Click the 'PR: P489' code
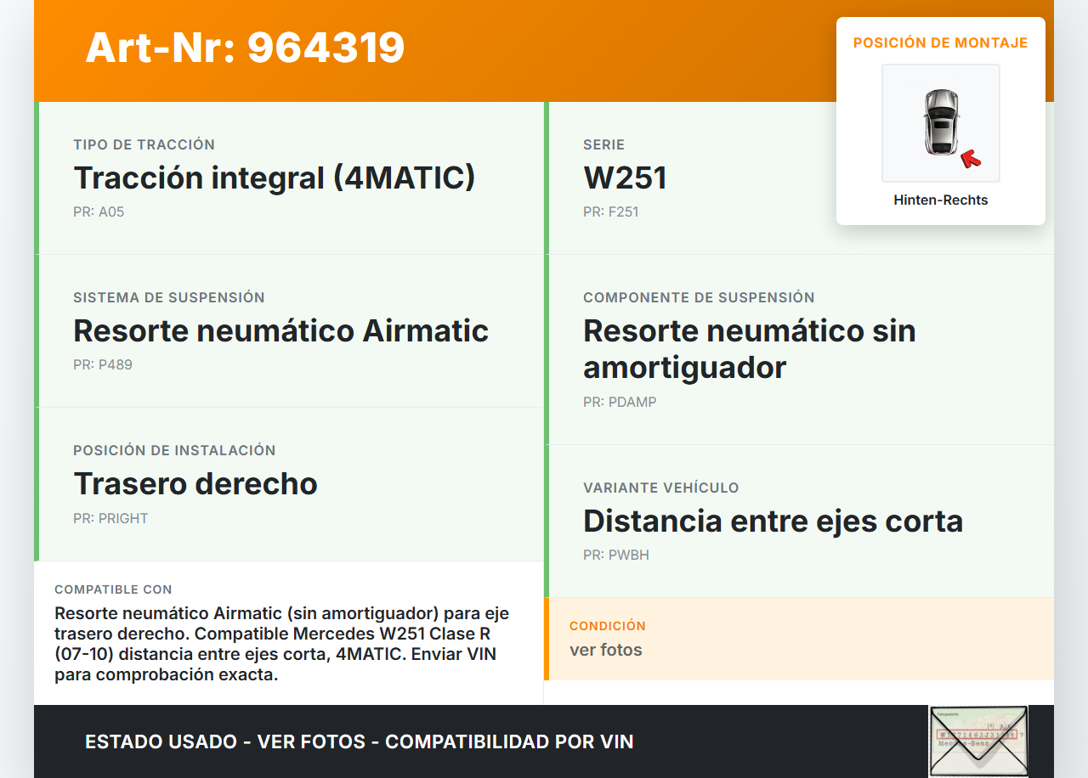This screenshot has height=778, width=1088. point(103,364)
